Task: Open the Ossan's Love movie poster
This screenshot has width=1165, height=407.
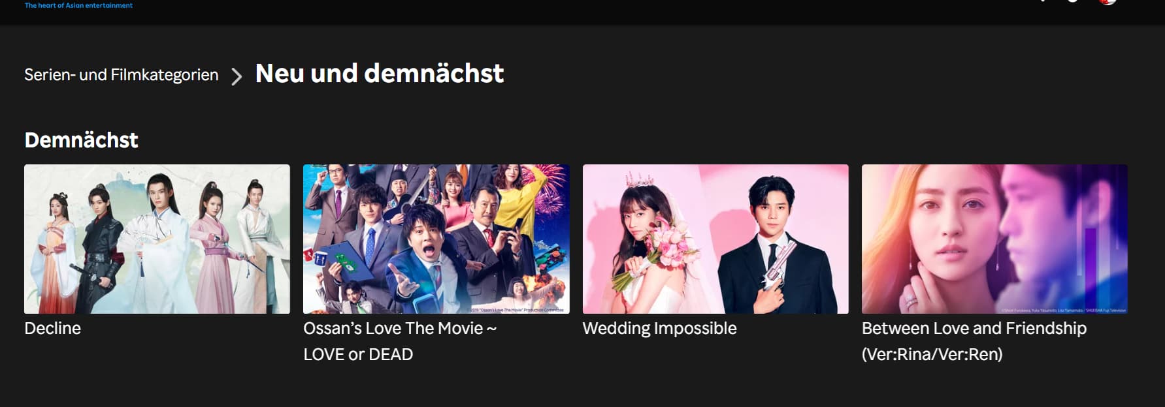Action: pos(436,239)
